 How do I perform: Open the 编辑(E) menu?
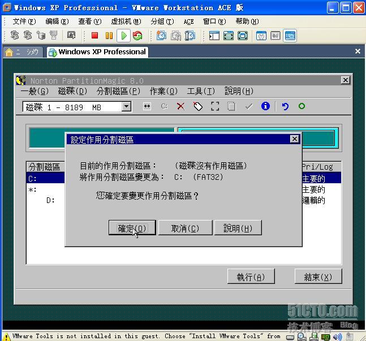57,21
